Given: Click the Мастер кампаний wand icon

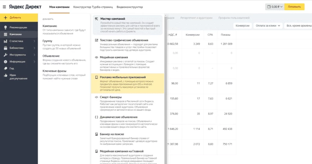Looking at the screenshot, I should point(96,19).
